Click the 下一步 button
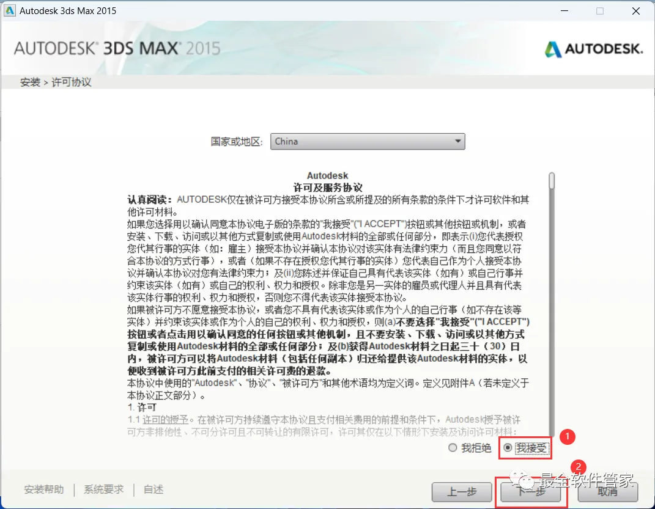Image resolution: width=655 pixels, height=509 pixels. (x=530, y=492)
